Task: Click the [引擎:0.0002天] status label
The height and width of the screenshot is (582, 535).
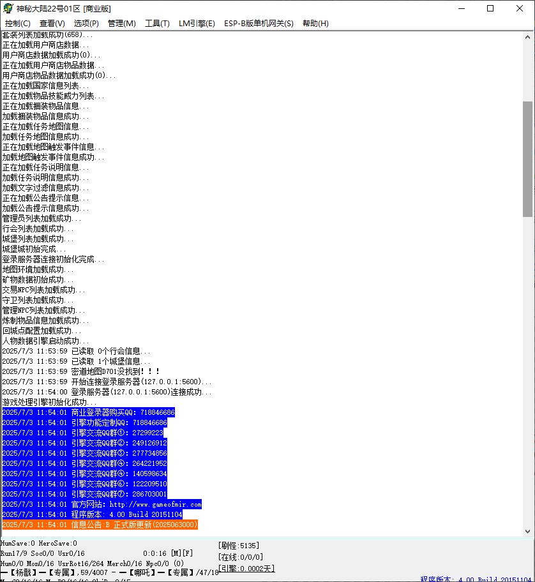Action: coord(246,568)
